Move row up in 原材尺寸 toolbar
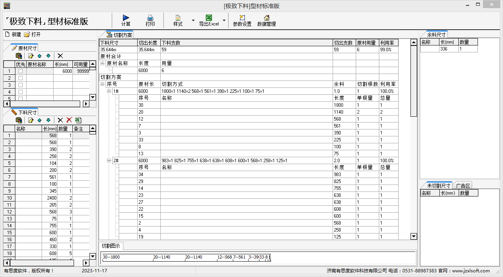Image resolution: width=503 pixels, height=277 pixels. [39, 56]
